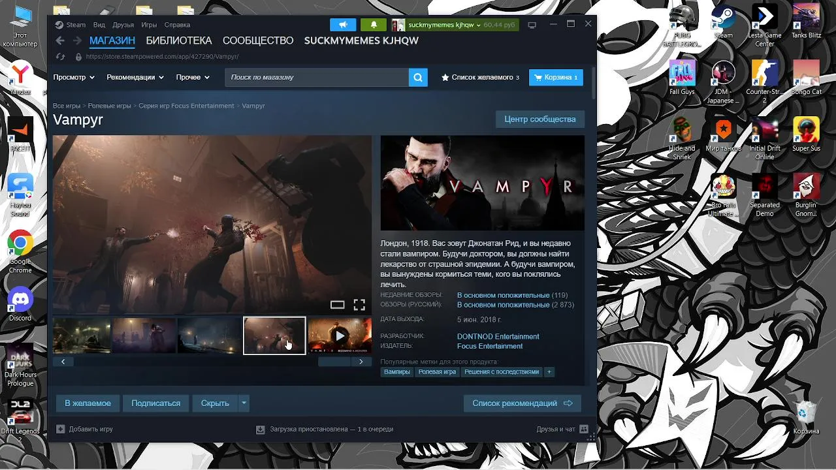Click the Ролевые игры breadcrumb
The width and height of the screenshot is (836, 470).
click(x=109, y=106)
